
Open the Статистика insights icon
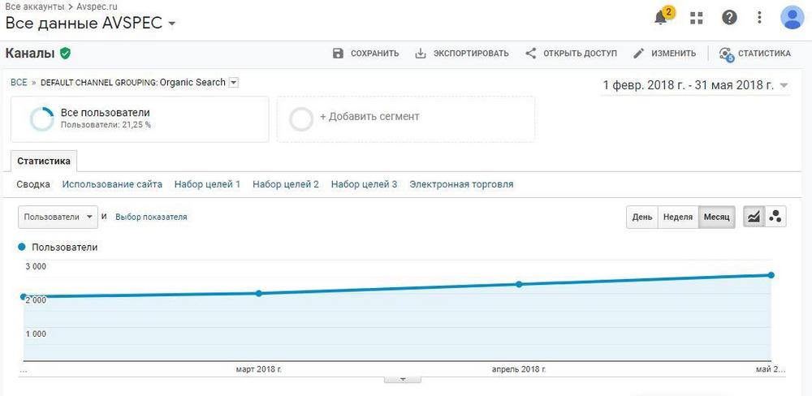tap(726, 54)
